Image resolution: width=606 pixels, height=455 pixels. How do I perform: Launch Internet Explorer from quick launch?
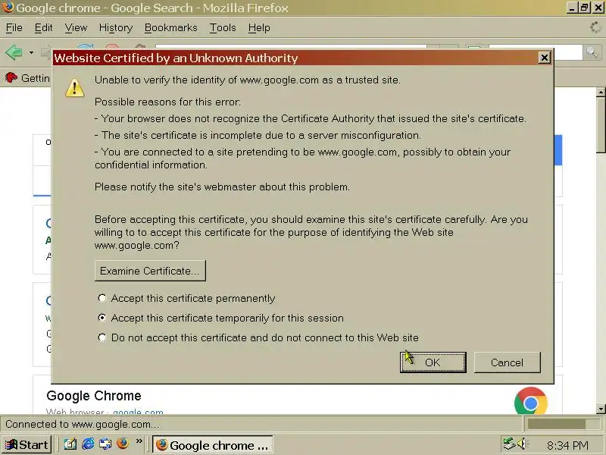88,444
